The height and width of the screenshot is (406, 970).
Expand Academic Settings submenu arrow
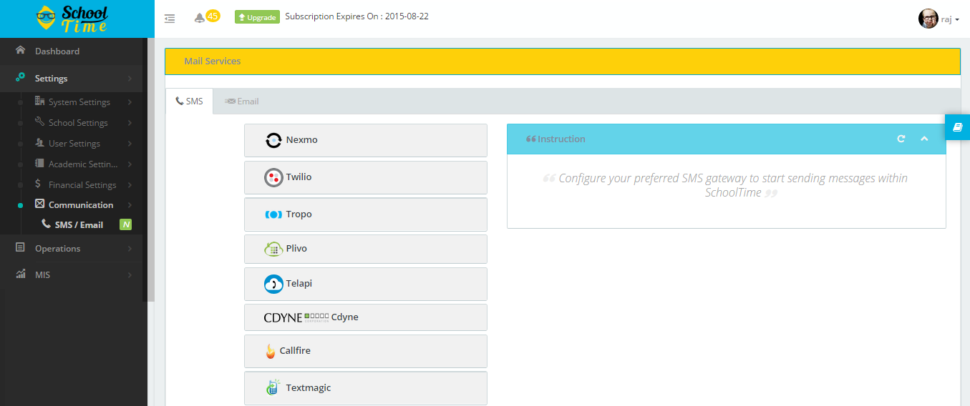[x=130, y=164]
